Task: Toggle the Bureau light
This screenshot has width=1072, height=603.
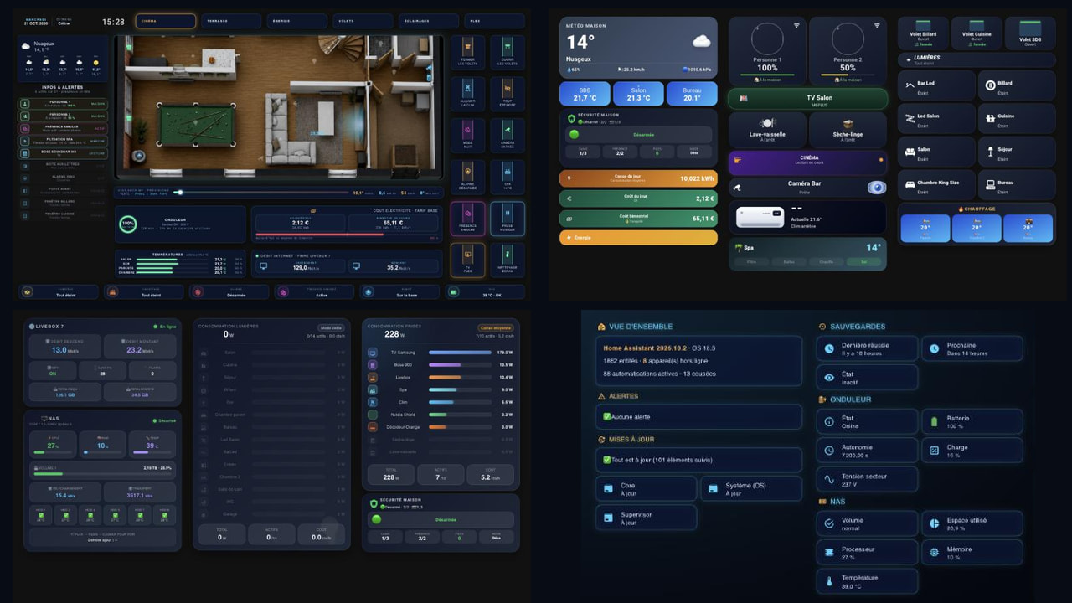Action: [x=1017, y=184]
